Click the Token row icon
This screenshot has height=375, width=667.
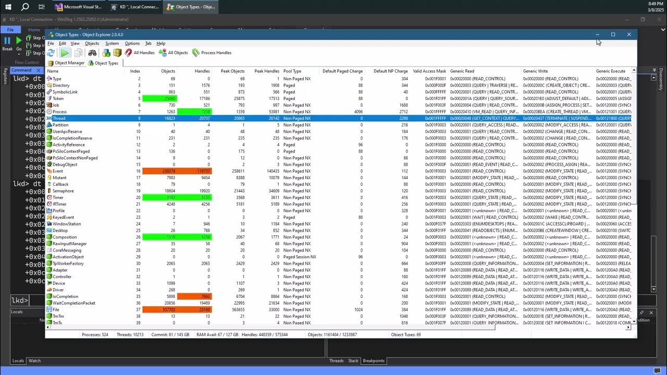point(50,98)
